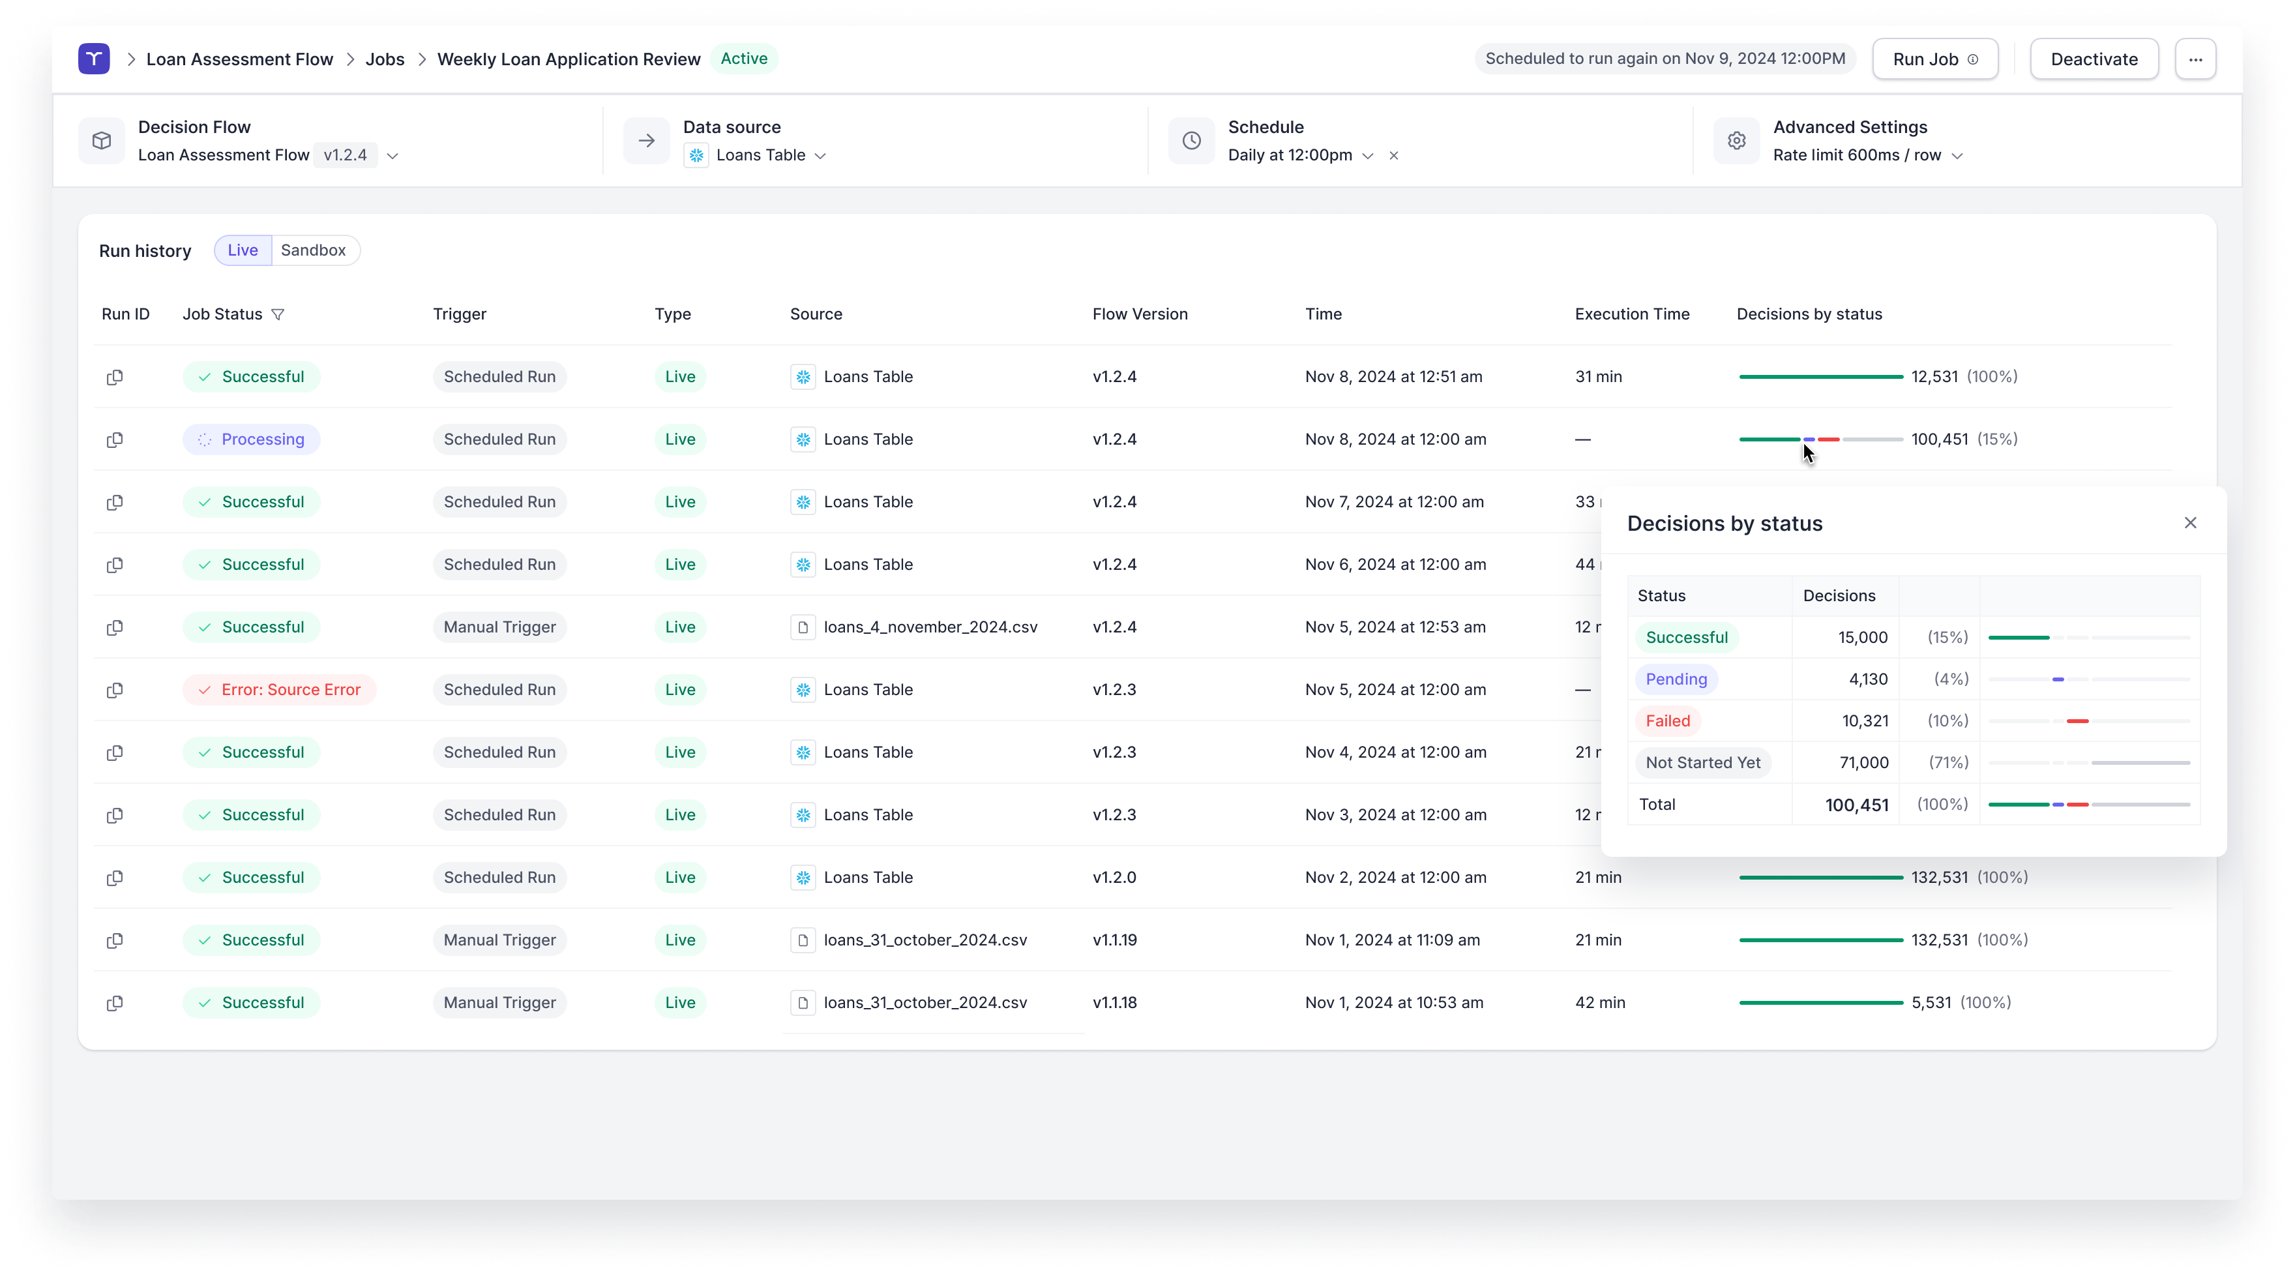Screen dimensions: 2295x1278
Task: Open the Loans Table data source dropdown
Action: 820,156
